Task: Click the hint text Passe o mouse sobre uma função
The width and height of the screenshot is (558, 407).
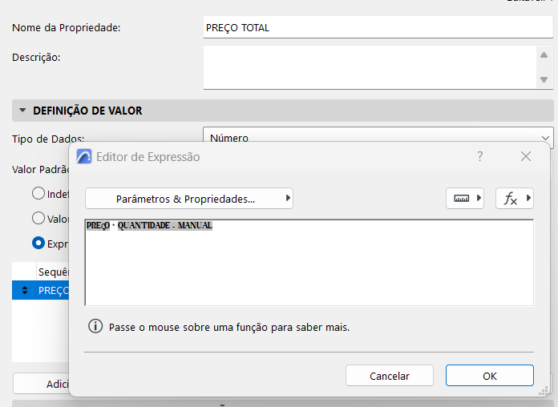Action: tap(229, 327)
